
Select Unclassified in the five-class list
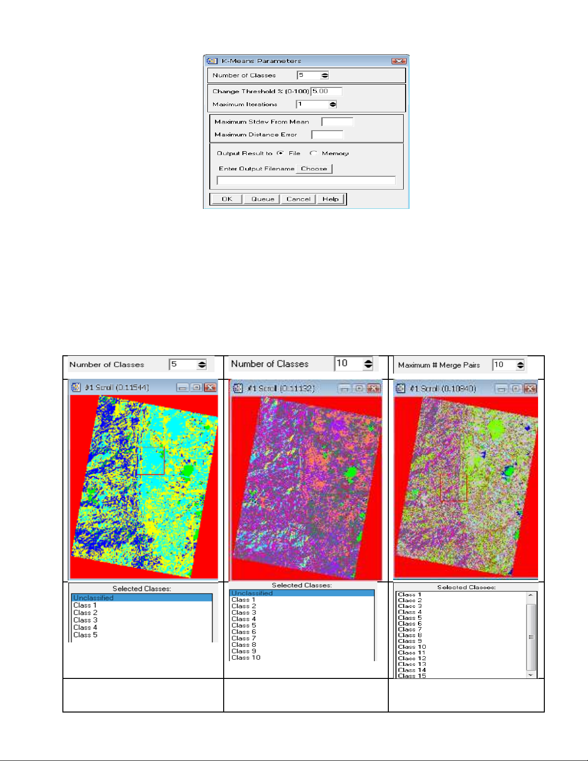click(x=142, y=598)
